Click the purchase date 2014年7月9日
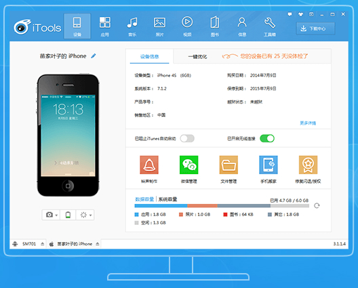This screenshot has height=288, width=358. (x=263, y=75)
